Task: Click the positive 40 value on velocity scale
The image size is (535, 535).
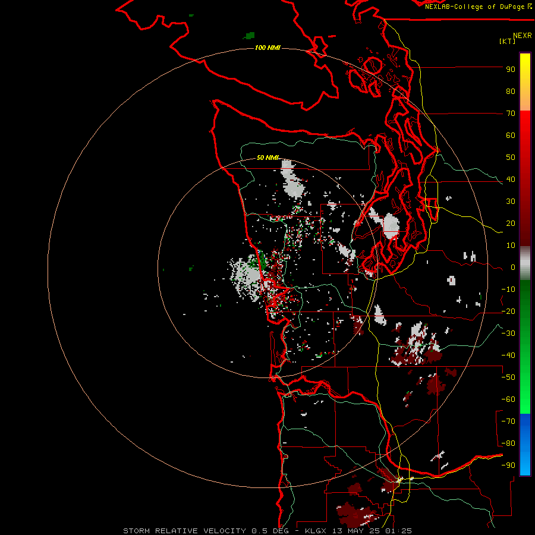Action: click(511, 180)
